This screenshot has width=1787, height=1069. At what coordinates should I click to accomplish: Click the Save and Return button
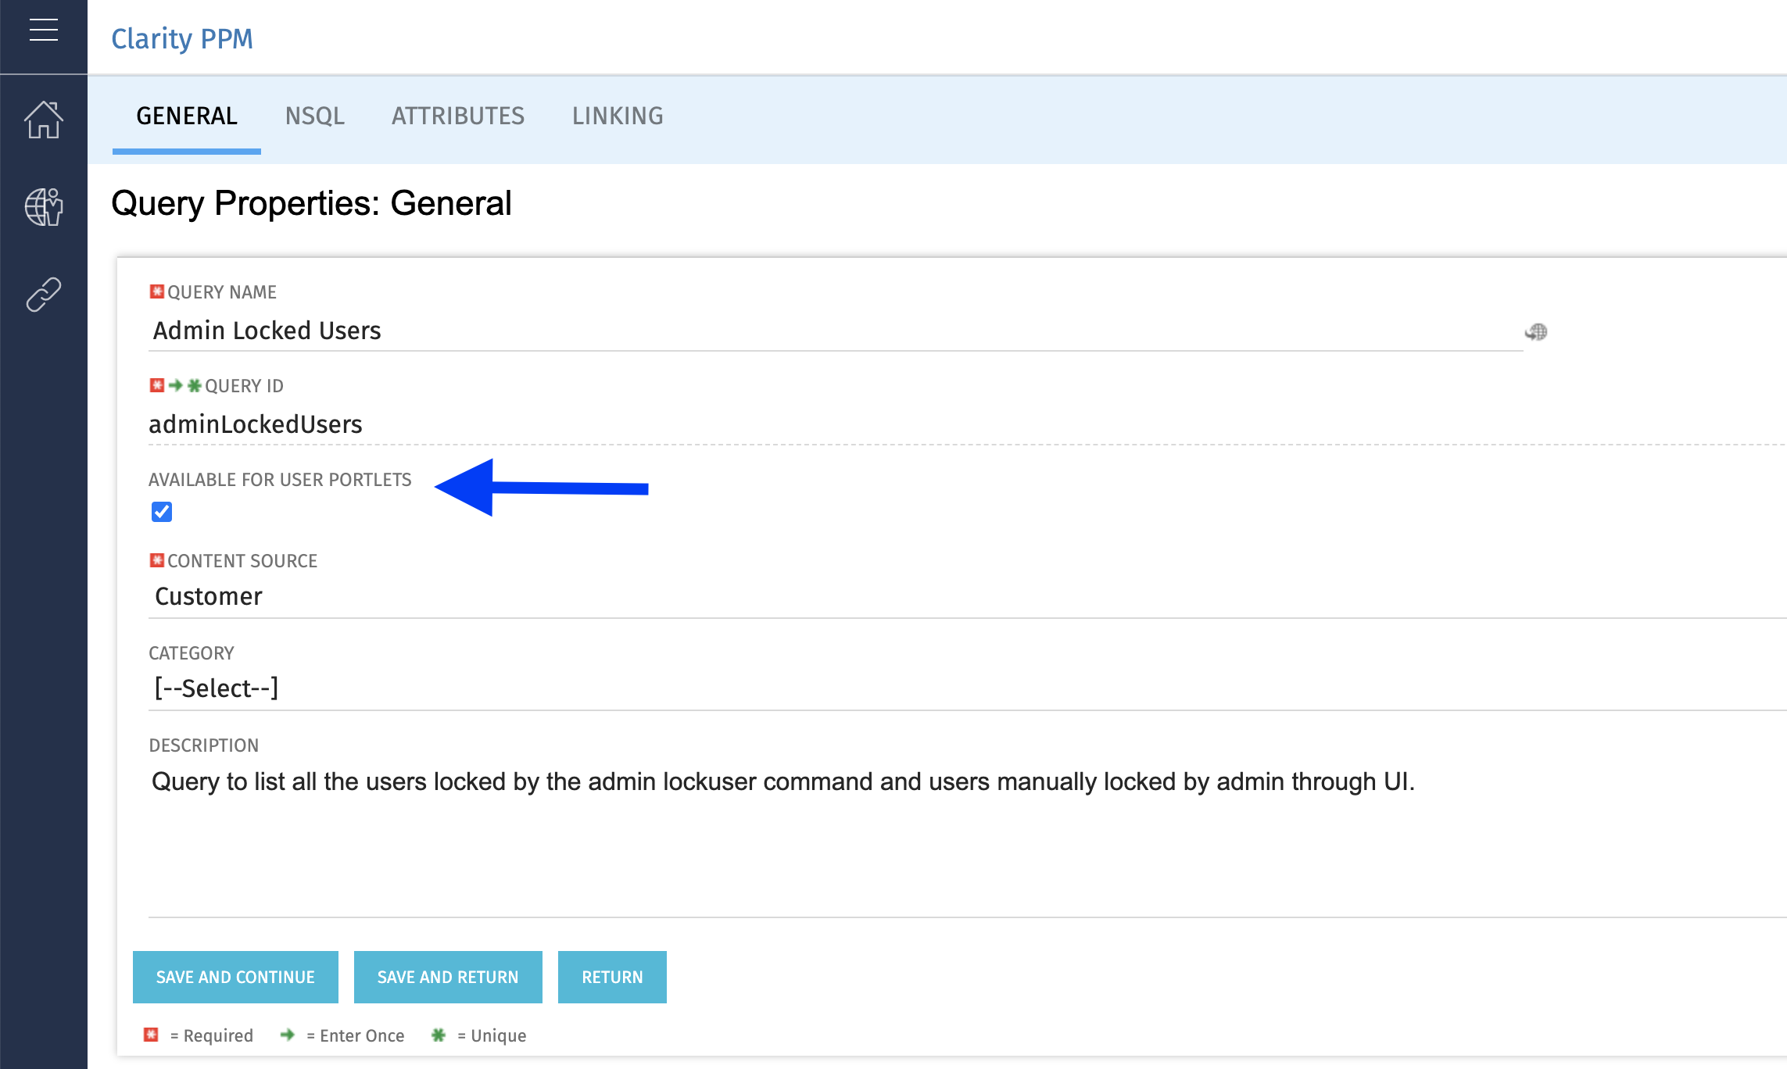(x=448, y=977)
